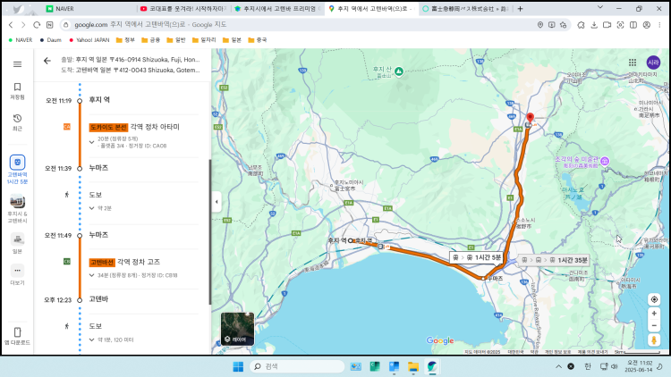
Task: Click the taskbar 검색 search box
Action: click(x=297, y=366)
